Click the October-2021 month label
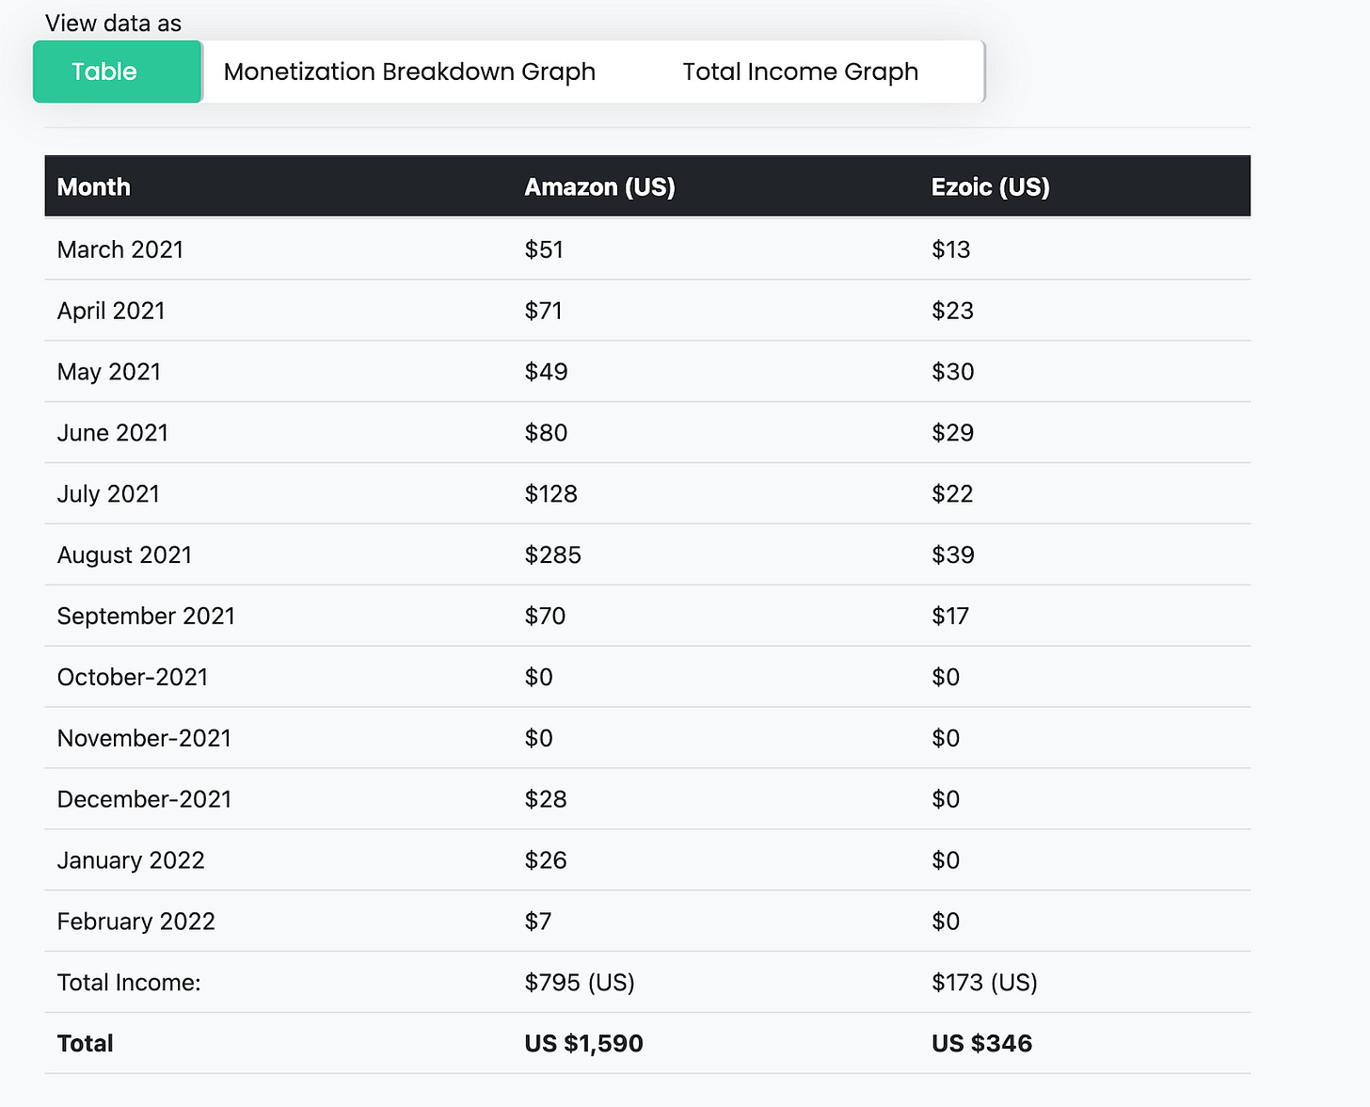 [132, 677]
